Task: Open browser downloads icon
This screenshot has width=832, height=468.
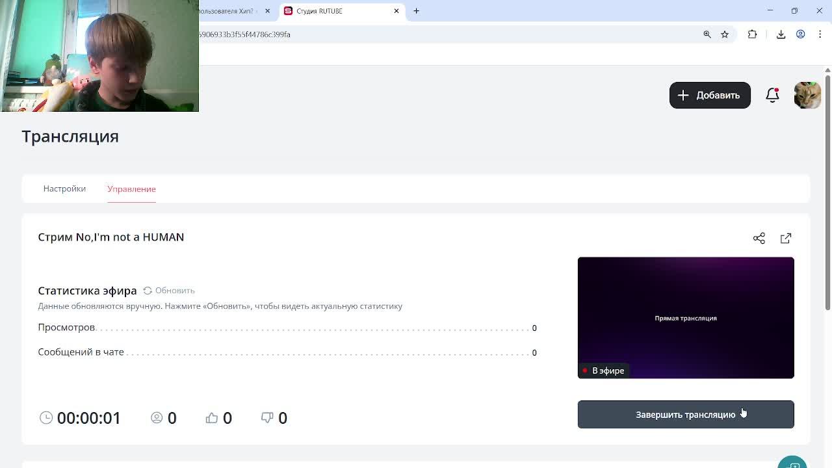Action: [781, 34]
